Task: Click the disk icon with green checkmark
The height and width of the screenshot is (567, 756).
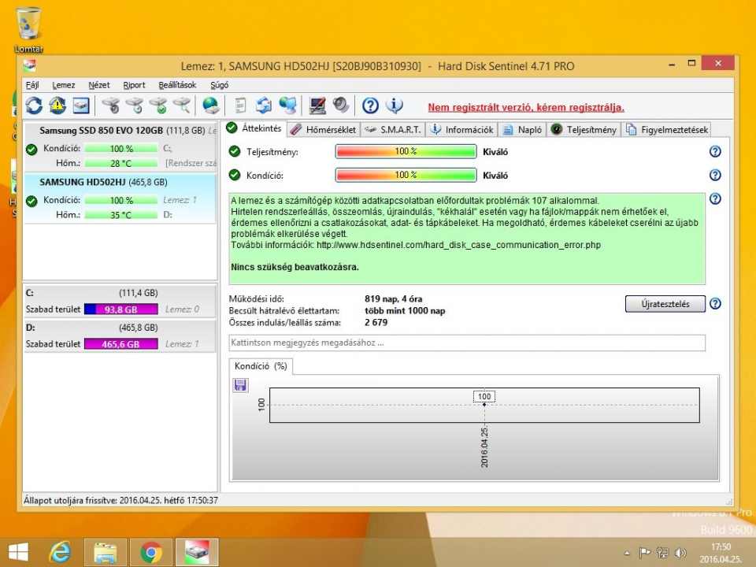Action: (158, 105)
